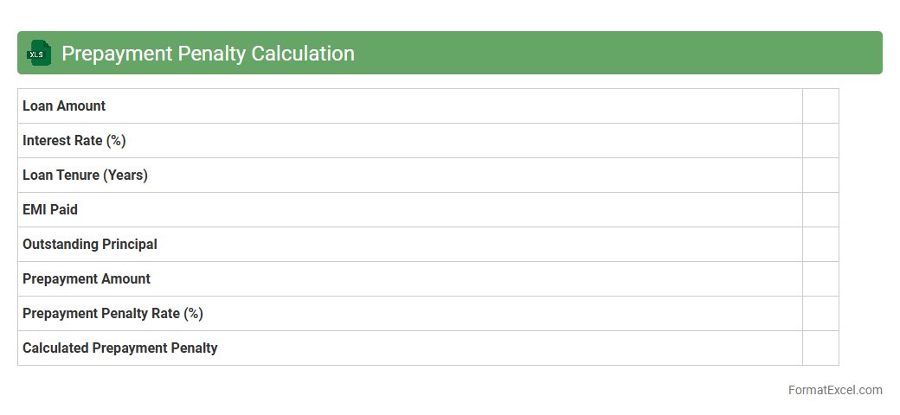900x415 pixels.
Task: Click the Prepayment Amount value cell
Action: pyautogui.click(x=820, y=278)
